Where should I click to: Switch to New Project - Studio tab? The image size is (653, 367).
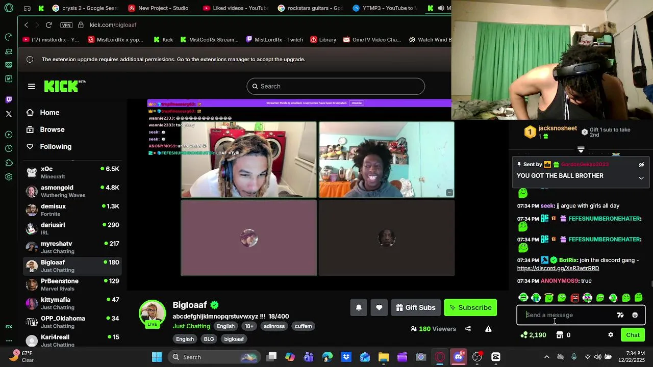pyautogui.click(x=158, y=8)
